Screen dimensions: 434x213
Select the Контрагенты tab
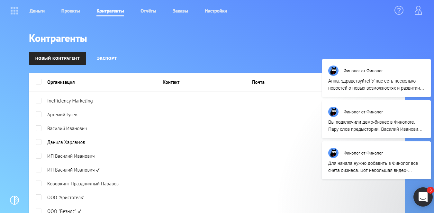tap(110, 11)
